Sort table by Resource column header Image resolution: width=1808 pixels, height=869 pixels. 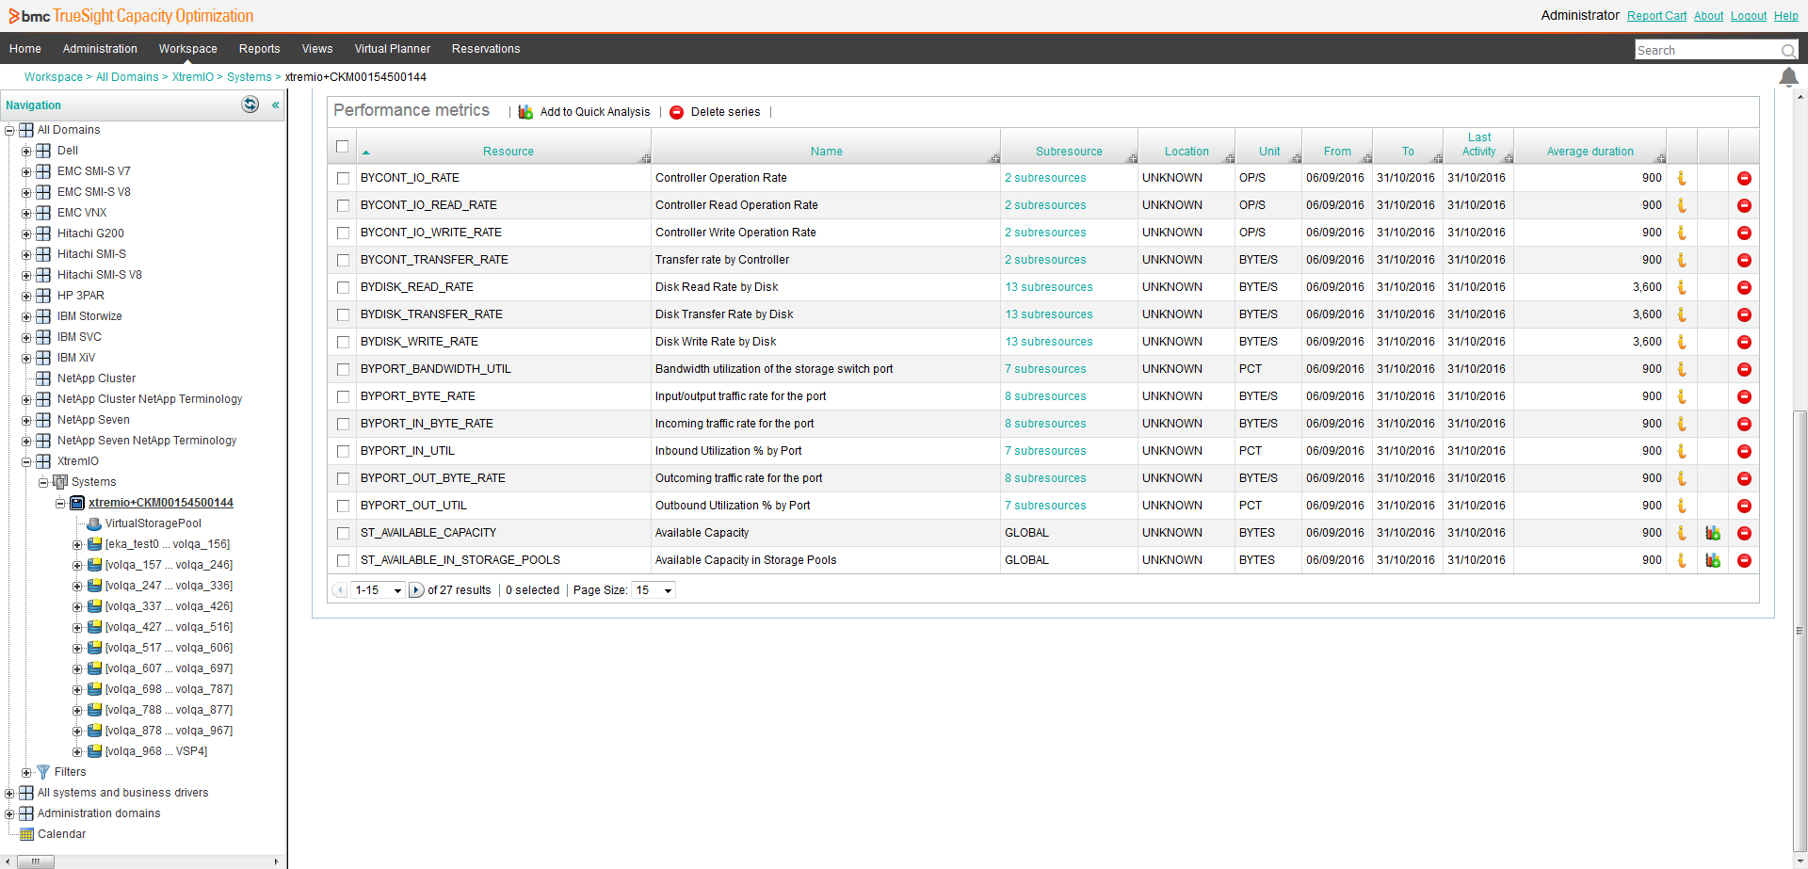coord(508,152)
